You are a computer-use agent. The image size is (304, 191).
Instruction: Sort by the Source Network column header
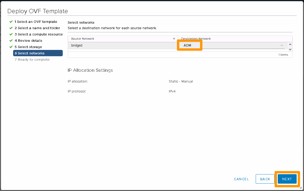(x=83, y=39)
